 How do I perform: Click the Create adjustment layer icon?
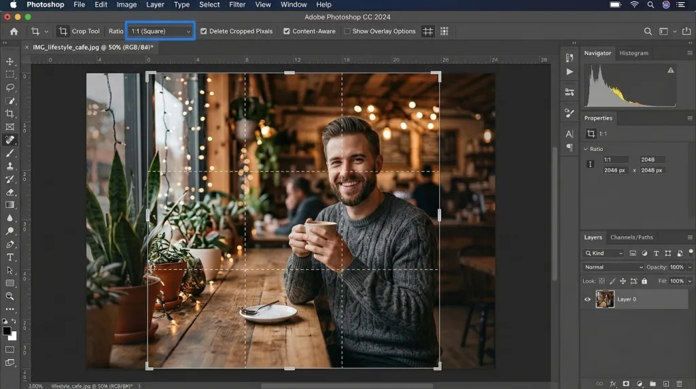click(640, 384)
